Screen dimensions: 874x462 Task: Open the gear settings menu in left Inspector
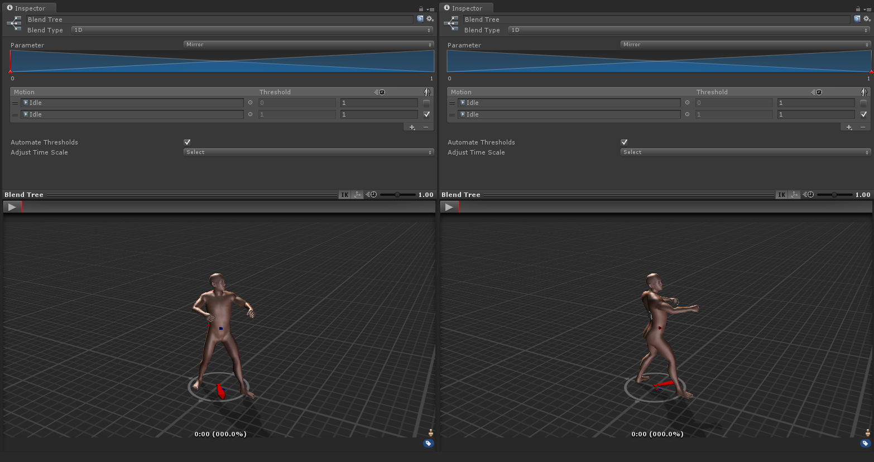(430, 19)
